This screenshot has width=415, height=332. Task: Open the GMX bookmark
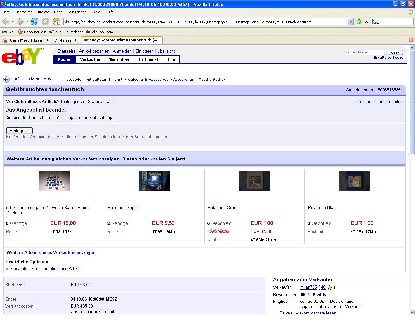click(9, 32)
